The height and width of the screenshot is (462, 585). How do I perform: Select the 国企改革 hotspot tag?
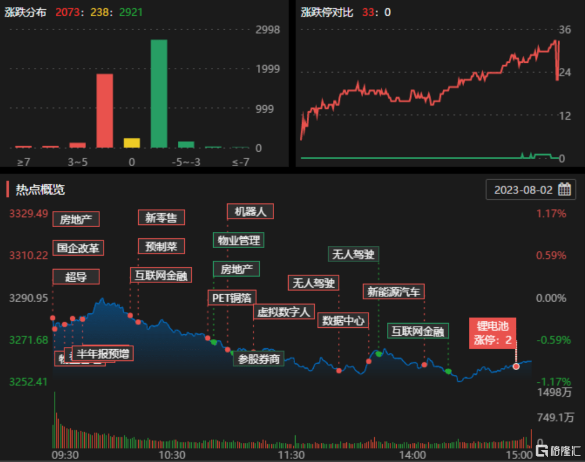[78, 248]
